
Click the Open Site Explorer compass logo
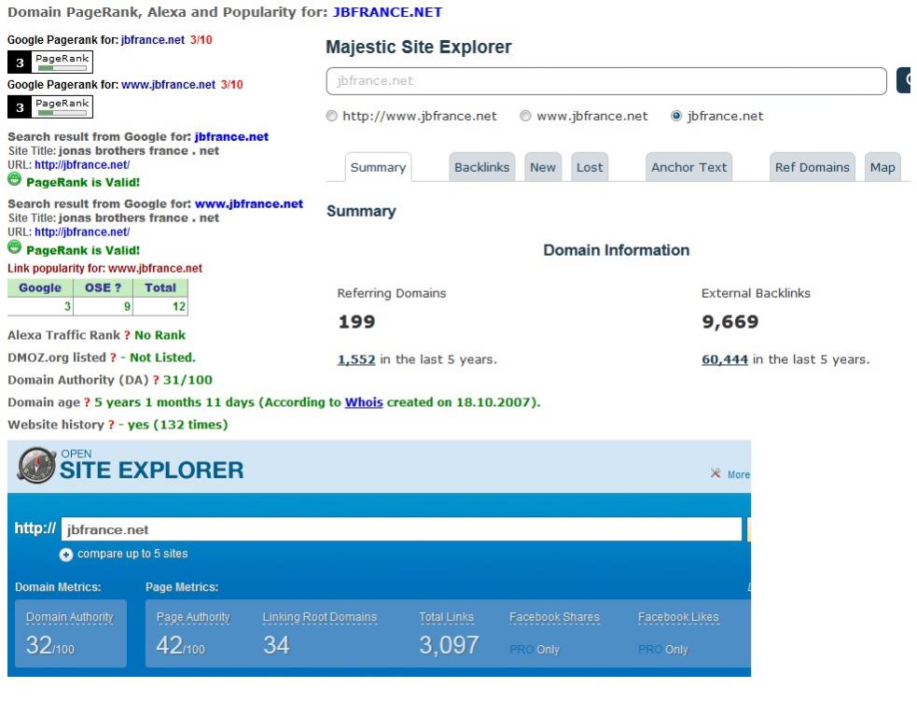pos(36,466)
